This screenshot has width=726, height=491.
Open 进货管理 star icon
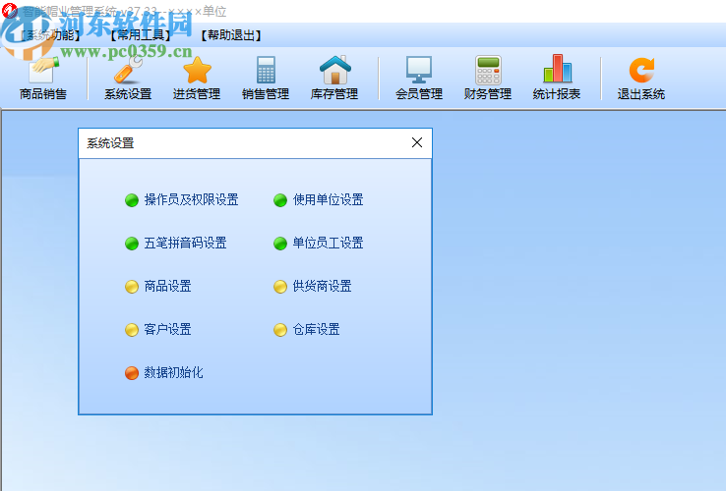(197, 70)
